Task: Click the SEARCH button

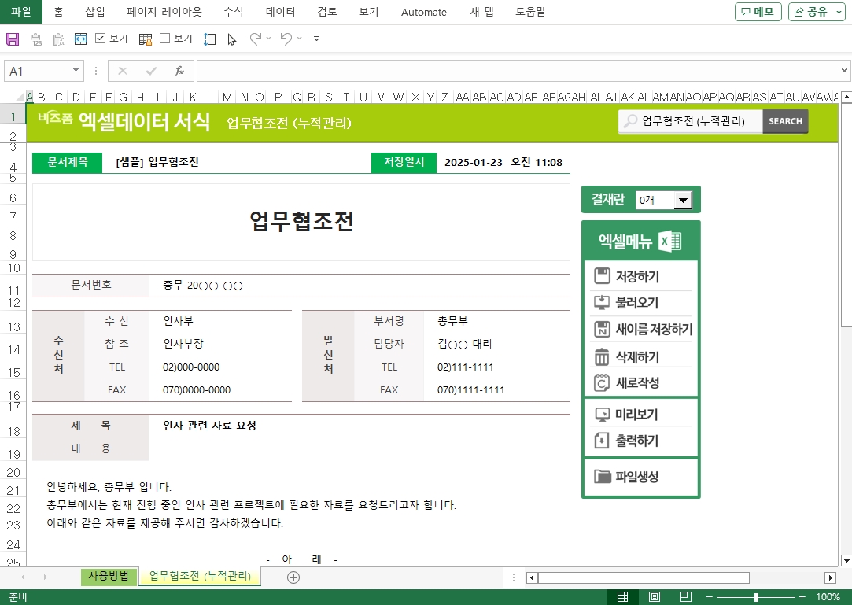Action: (x=785, y=121)
